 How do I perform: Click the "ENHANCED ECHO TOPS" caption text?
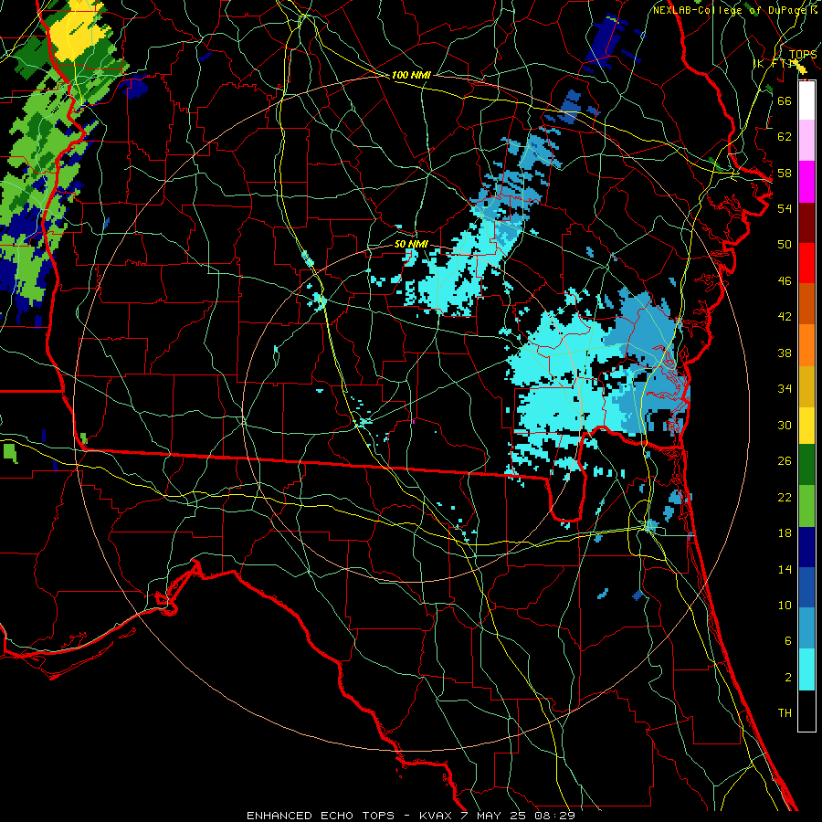321,816
